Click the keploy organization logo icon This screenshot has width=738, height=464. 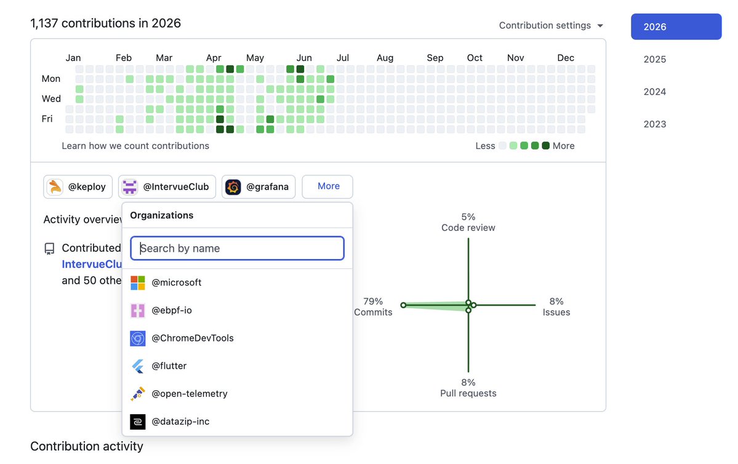pos(55,187)
